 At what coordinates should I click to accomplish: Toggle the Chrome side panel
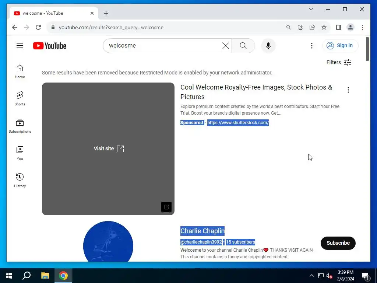(339, 27)
